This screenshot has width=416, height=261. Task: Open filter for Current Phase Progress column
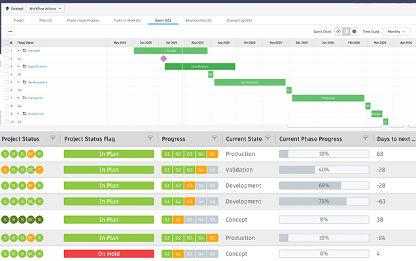365,138
